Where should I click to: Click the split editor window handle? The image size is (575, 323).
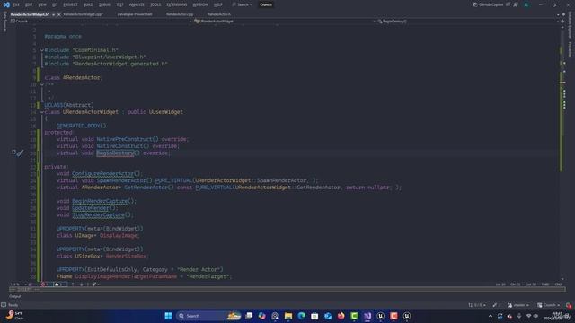(x=563, y=22)
